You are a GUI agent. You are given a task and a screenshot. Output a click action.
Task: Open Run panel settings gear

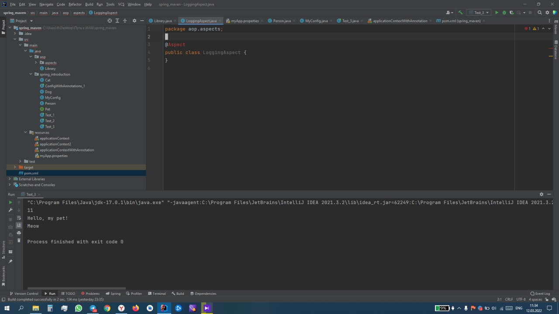542,194
